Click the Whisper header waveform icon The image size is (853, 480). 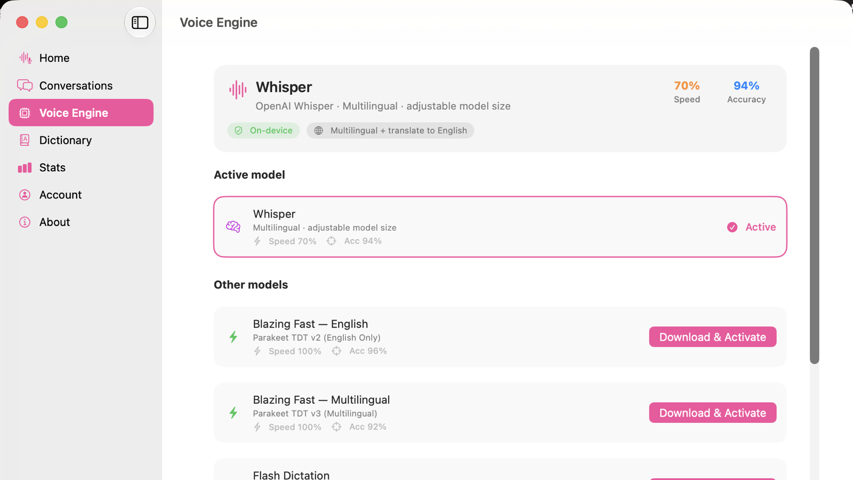point(238,90)
